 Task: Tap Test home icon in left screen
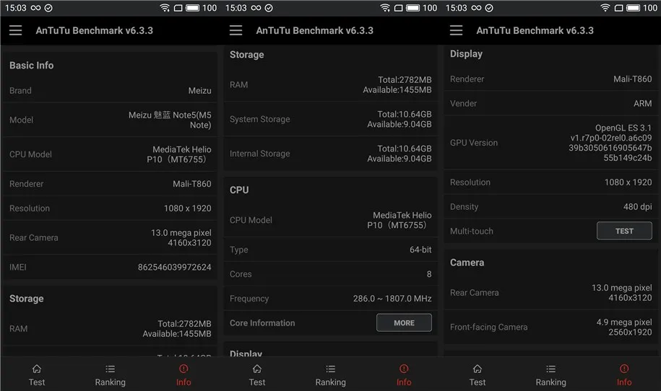click(37, 369)
